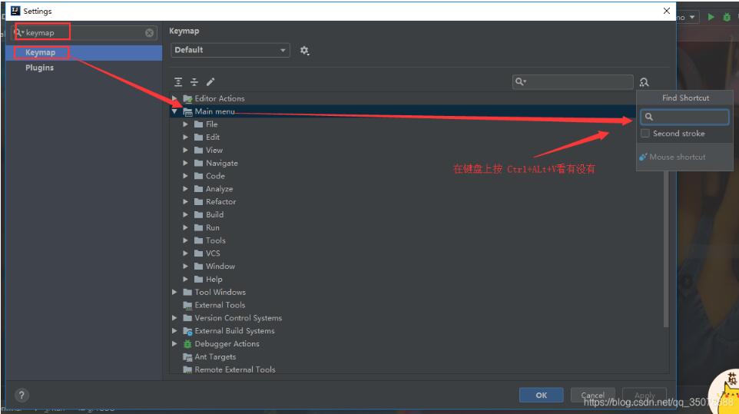Select Plugins in the settings sidebar
The height and width of the screenshot is (414, 739).
pos(40,68)
